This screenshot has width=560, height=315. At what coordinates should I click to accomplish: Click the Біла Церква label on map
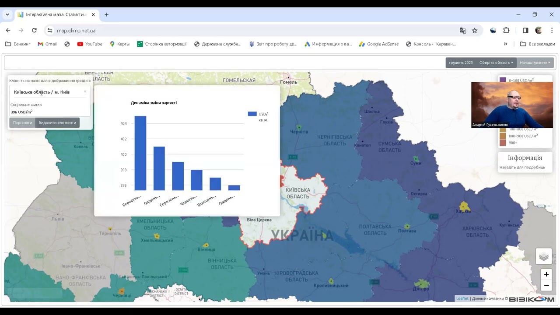coord(259,220)
